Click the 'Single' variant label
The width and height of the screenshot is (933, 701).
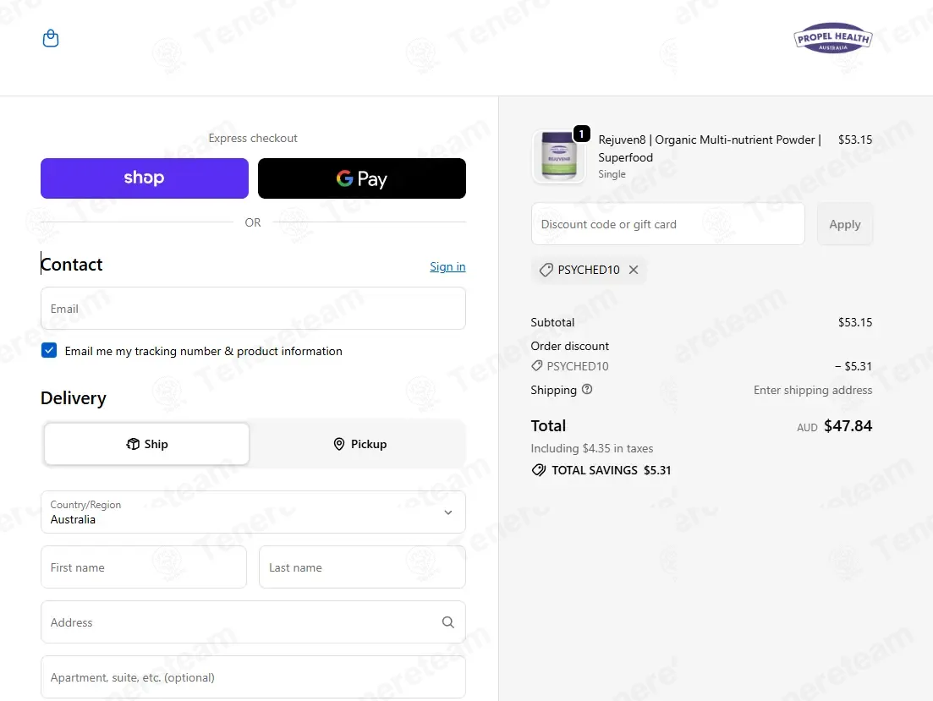(612, 173)
